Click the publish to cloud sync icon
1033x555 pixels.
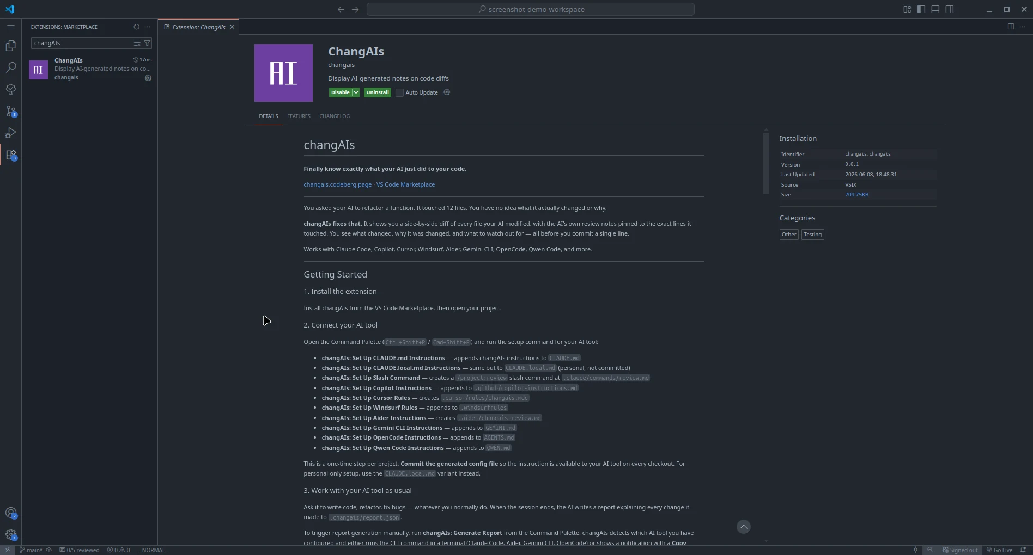[49, 550]
